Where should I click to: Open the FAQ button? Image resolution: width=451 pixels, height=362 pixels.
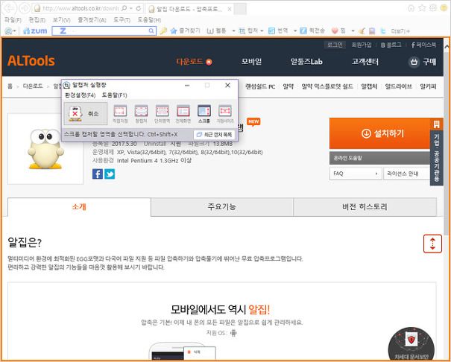tap(356, 174)
